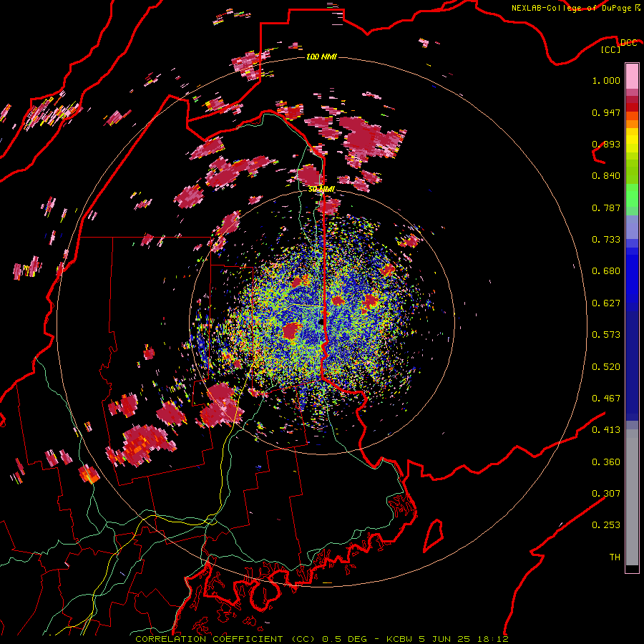Click the gray lower segment of color bar
The image size is (644, 644).
(632, 497)
